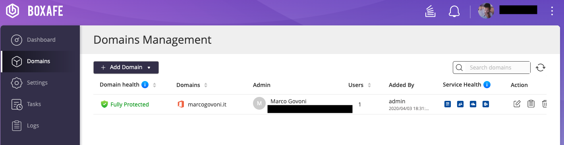Click the Domain health info icon
Image resolution: width=564 pixels, height=145 pixels.
pos(145,85)
